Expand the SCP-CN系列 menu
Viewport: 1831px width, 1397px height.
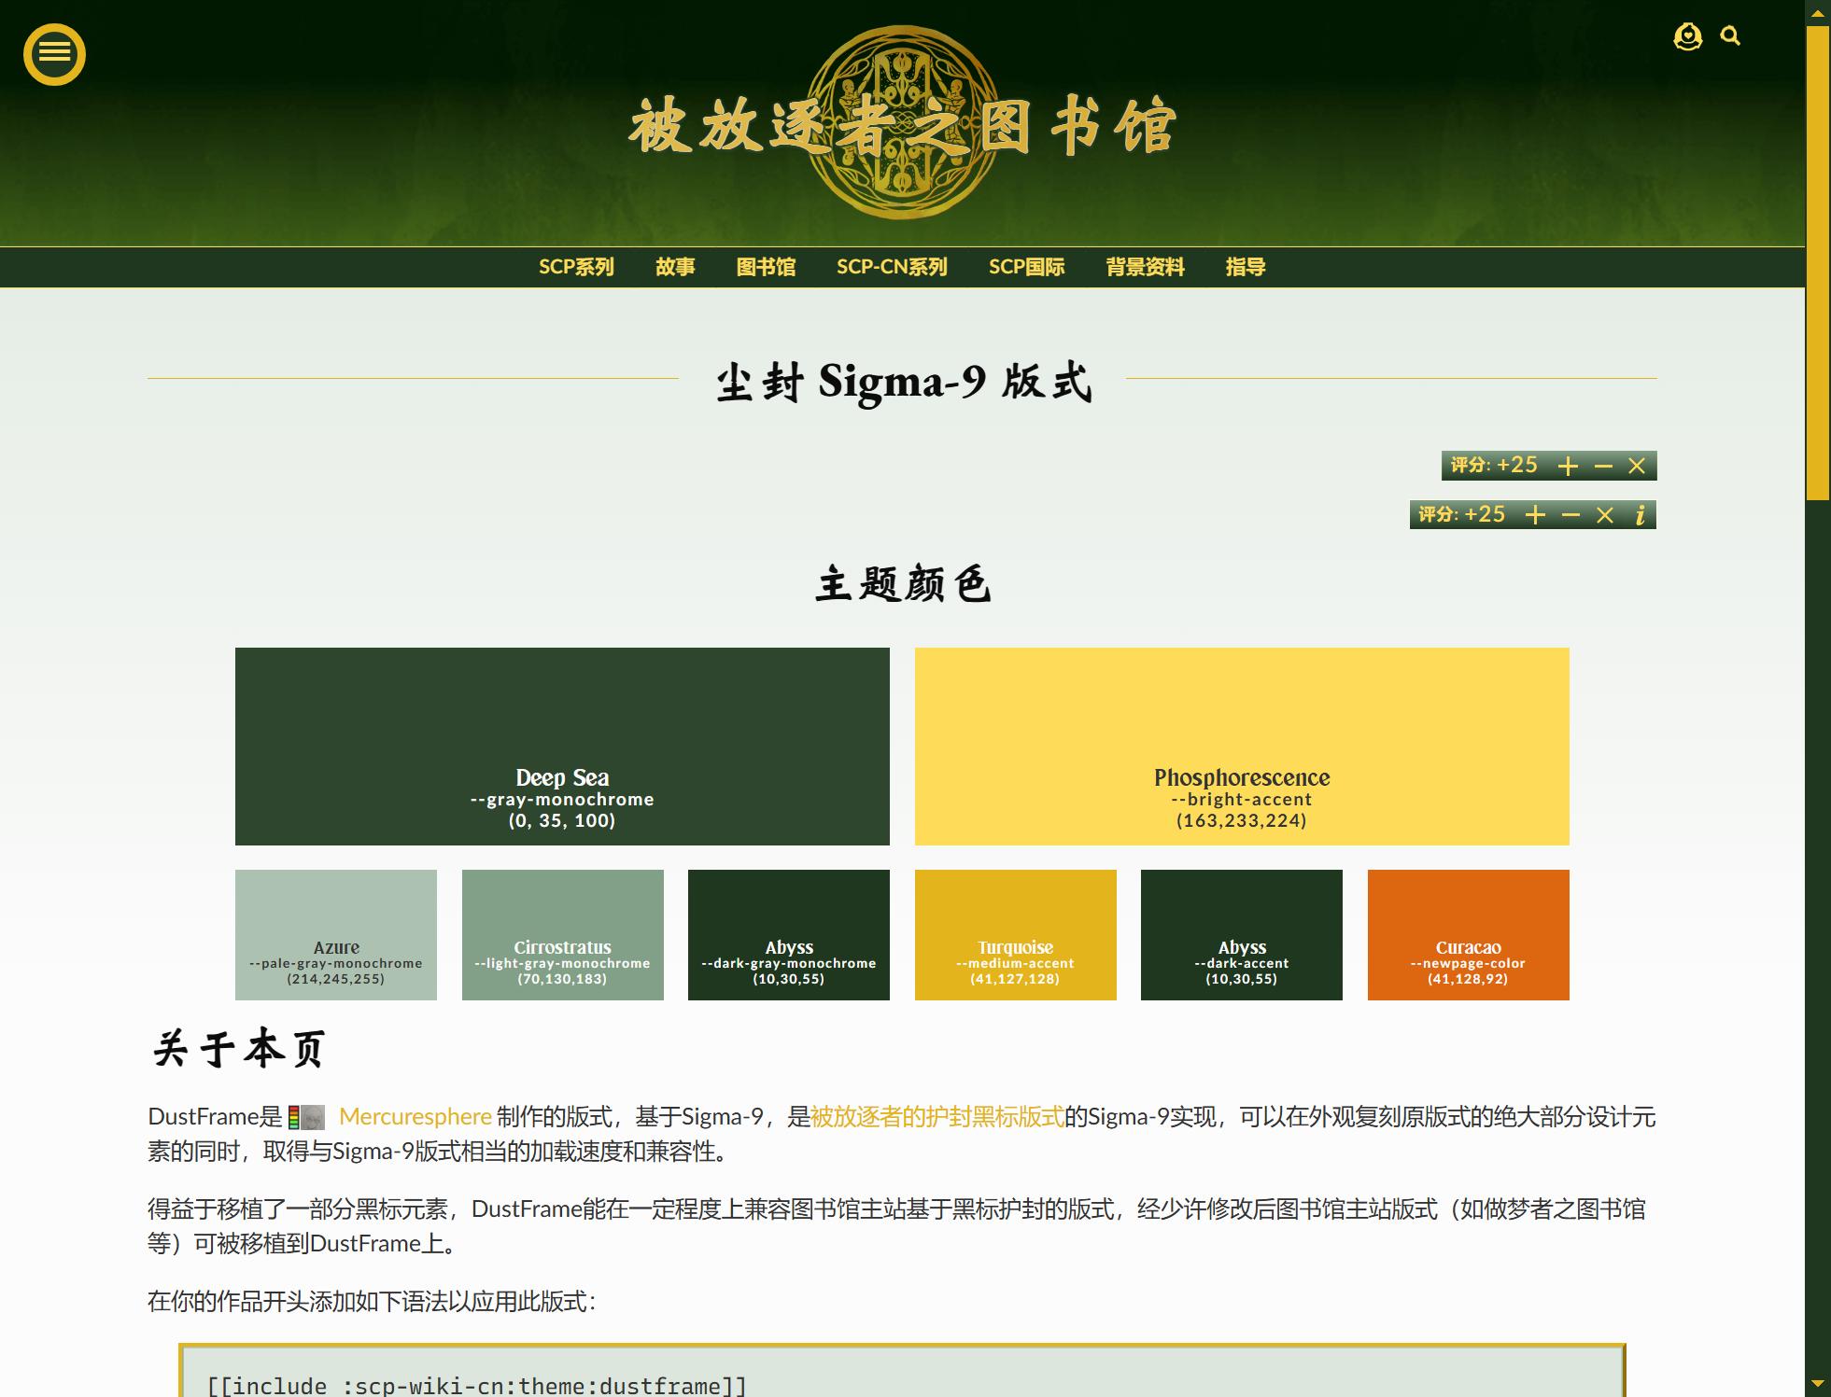click(892, 267)
